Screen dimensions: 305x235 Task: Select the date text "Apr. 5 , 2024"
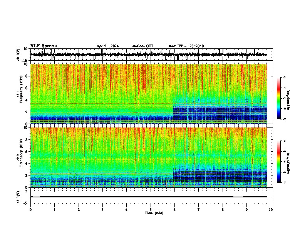point(107,46)
